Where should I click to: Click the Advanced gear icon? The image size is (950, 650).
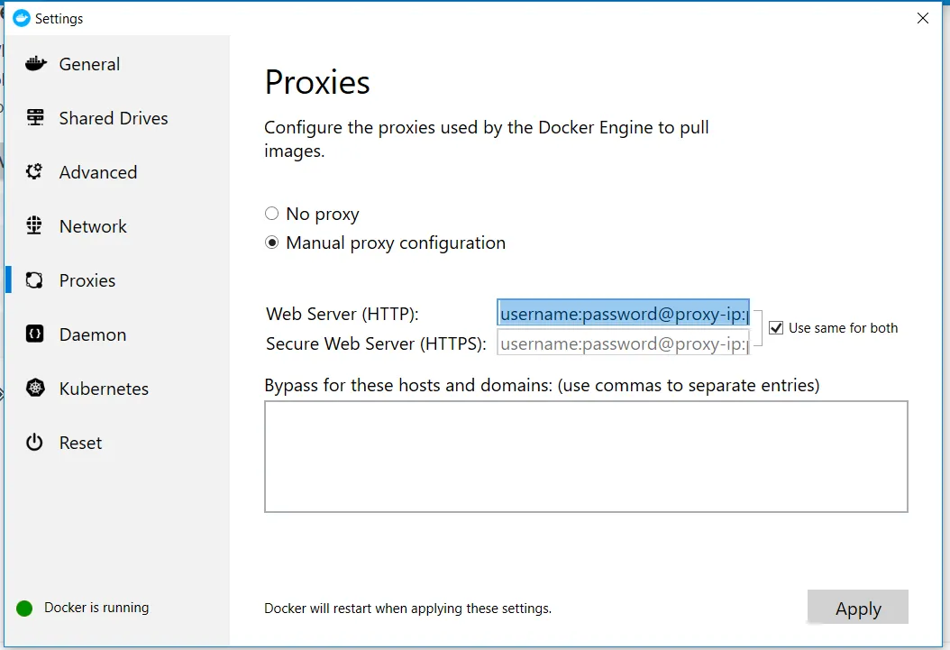(35, 172)
